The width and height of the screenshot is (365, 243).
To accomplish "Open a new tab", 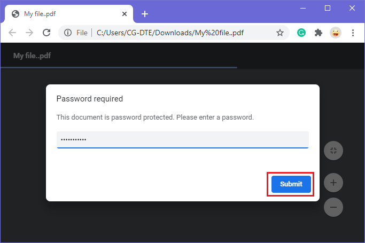I will [145, 14].
